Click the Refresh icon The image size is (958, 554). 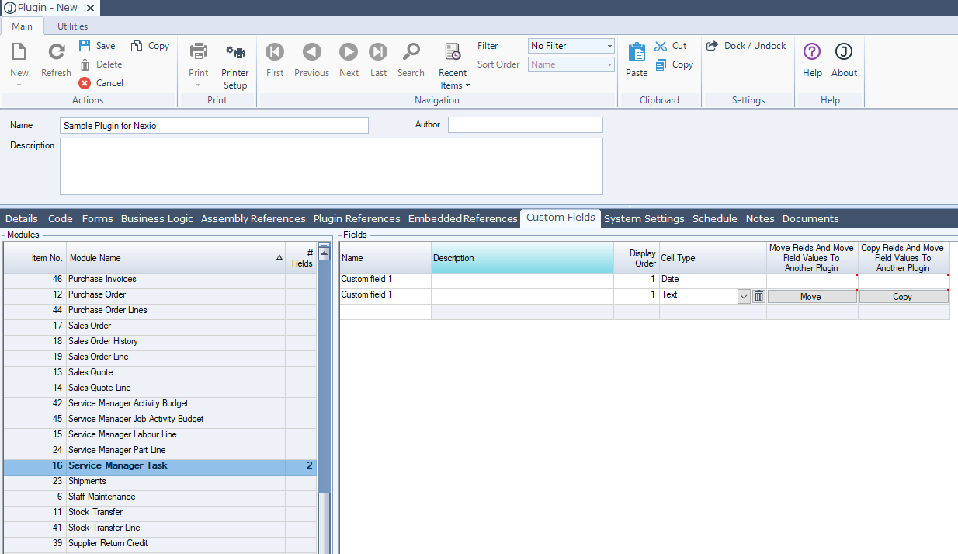(x=56, y=52)
